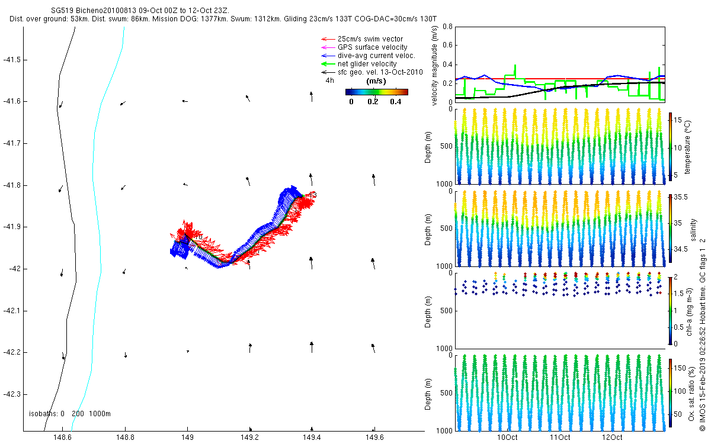Click the '148.8' longitude tick label

(x=125, y=437)
